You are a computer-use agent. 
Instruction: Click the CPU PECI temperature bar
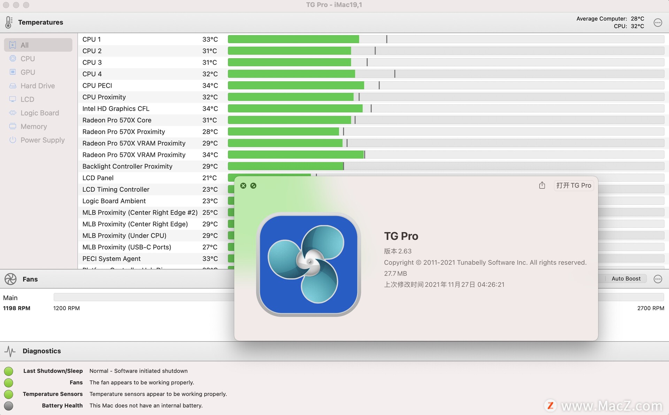446,86
